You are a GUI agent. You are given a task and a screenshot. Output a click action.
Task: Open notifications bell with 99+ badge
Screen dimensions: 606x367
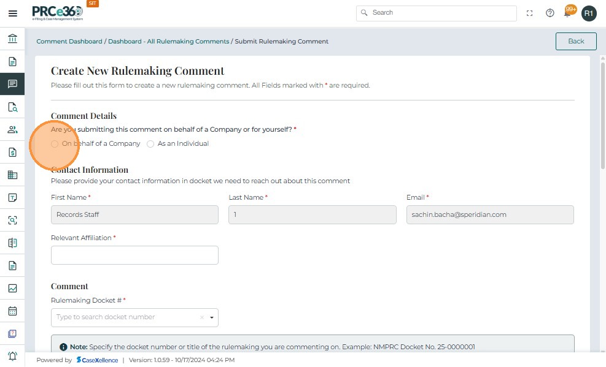(x=569, y=12)
